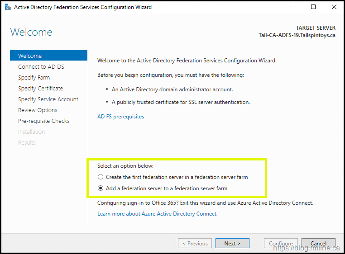The height and width of the screenshot is (254, 345).
Task: Open Review Options step
Action: click(38, 110)
